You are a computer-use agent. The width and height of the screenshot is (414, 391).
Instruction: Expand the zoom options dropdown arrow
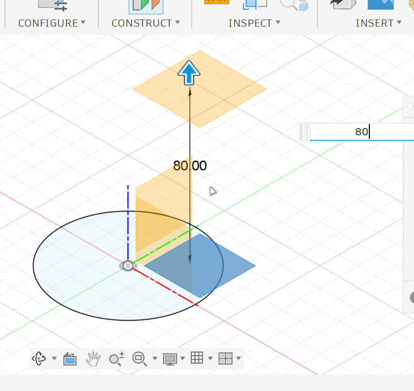[x=155, y=358]
